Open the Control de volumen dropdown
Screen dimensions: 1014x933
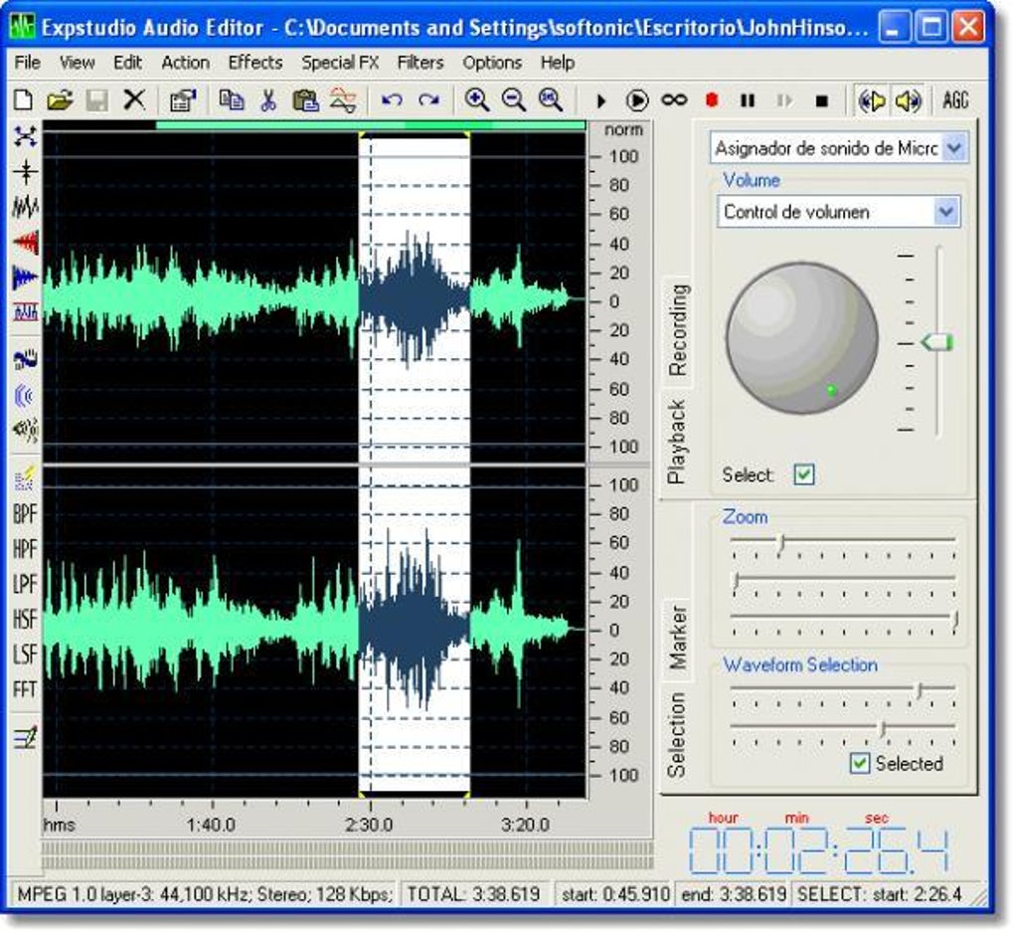pyautogui.click(x=946, y=212)
